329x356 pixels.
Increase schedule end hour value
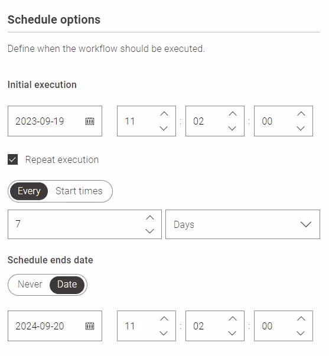164,319
